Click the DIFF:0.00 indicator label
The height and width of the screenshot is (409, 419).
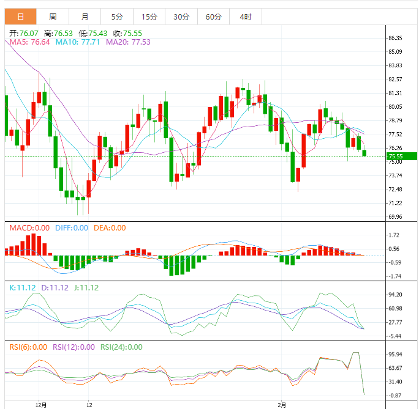pyautogui.click(x=72, y=228)
